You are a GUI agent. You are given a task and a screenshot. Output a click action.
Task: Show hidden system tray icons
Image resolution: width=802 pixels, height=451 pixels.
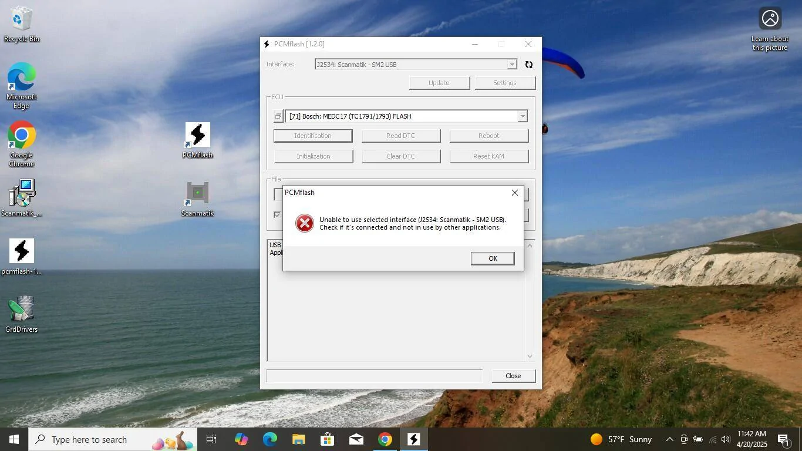pyautogui.click(x=669, y=439)
